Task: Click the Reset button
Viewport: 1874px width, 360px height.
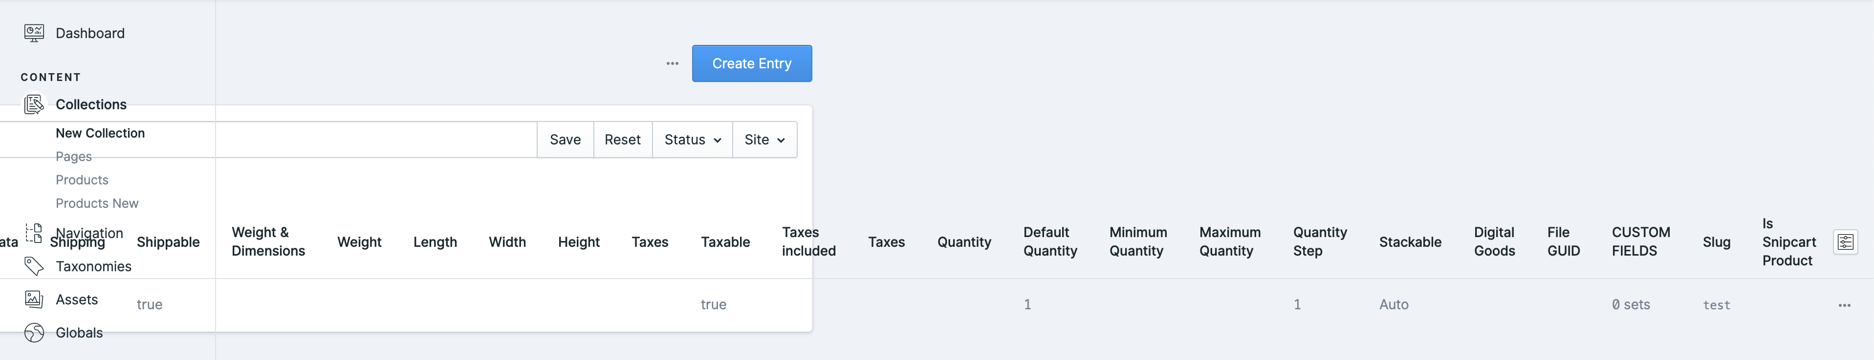Action: coord(623,140)
